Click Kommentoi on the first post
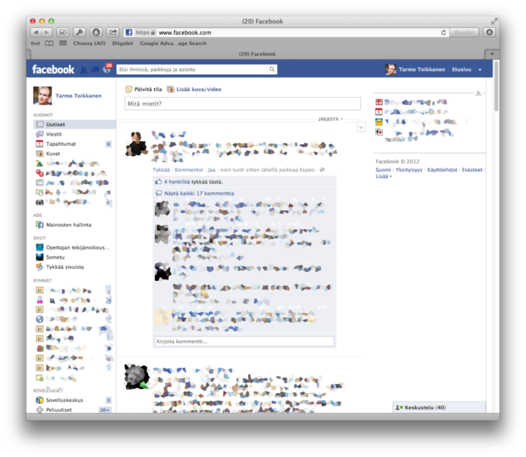526x457 pixels. click(189, 170)
